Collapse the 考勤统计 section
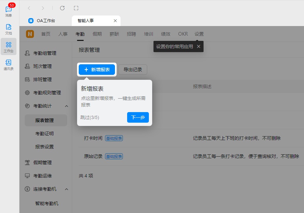 tap(67, 106)
